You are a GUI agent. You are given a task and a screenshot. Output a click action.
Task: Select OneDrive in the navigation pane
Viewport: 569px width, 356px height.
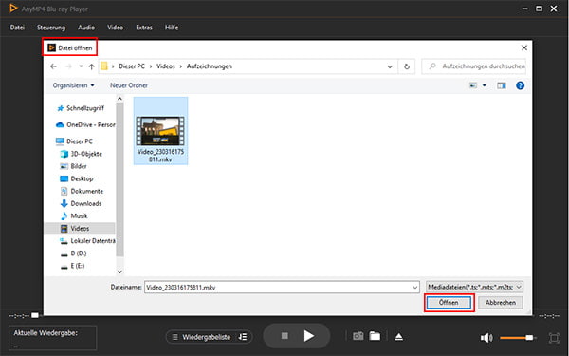tap(85, 125)
